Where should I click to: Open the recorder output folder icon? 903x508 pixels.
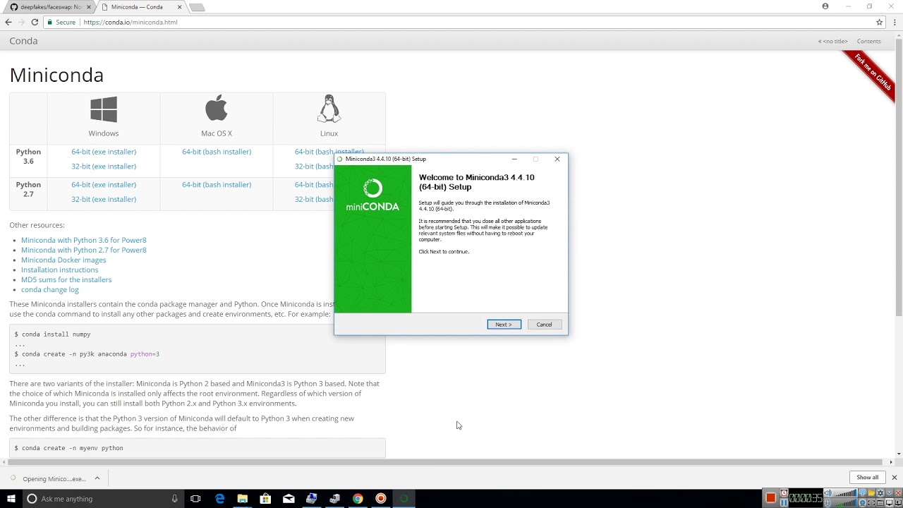point(871,492)
